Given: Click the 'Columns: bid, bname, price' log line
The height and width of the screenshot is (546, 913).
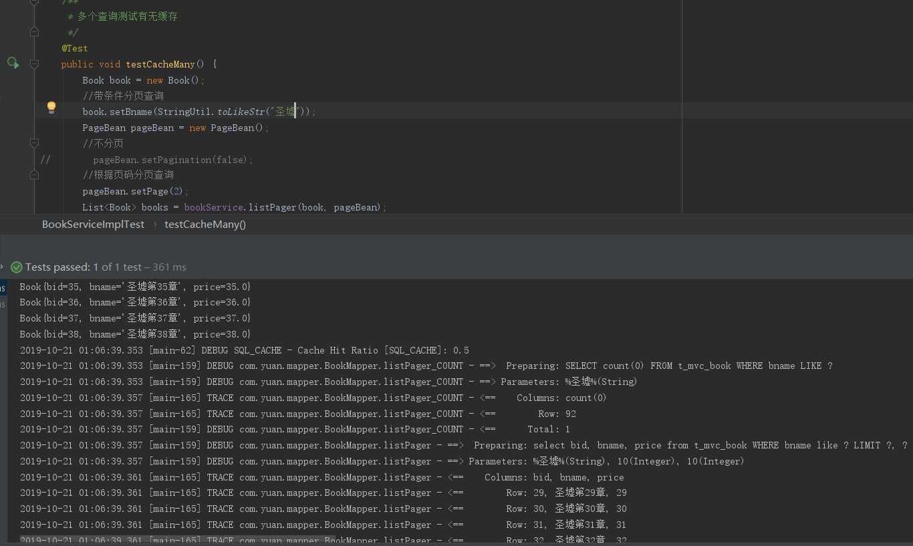Looking at the screenshot, I should 322,477.
